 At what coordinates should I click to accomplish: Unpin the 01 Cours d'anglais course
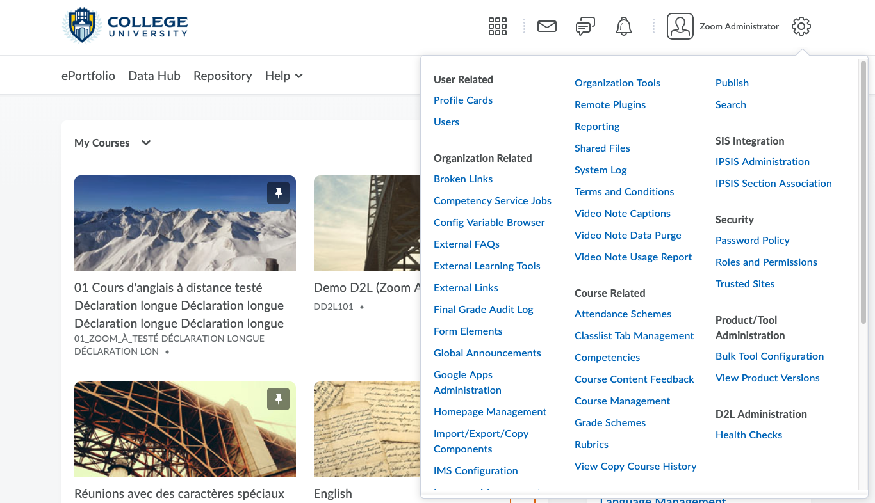click(278, 193)
